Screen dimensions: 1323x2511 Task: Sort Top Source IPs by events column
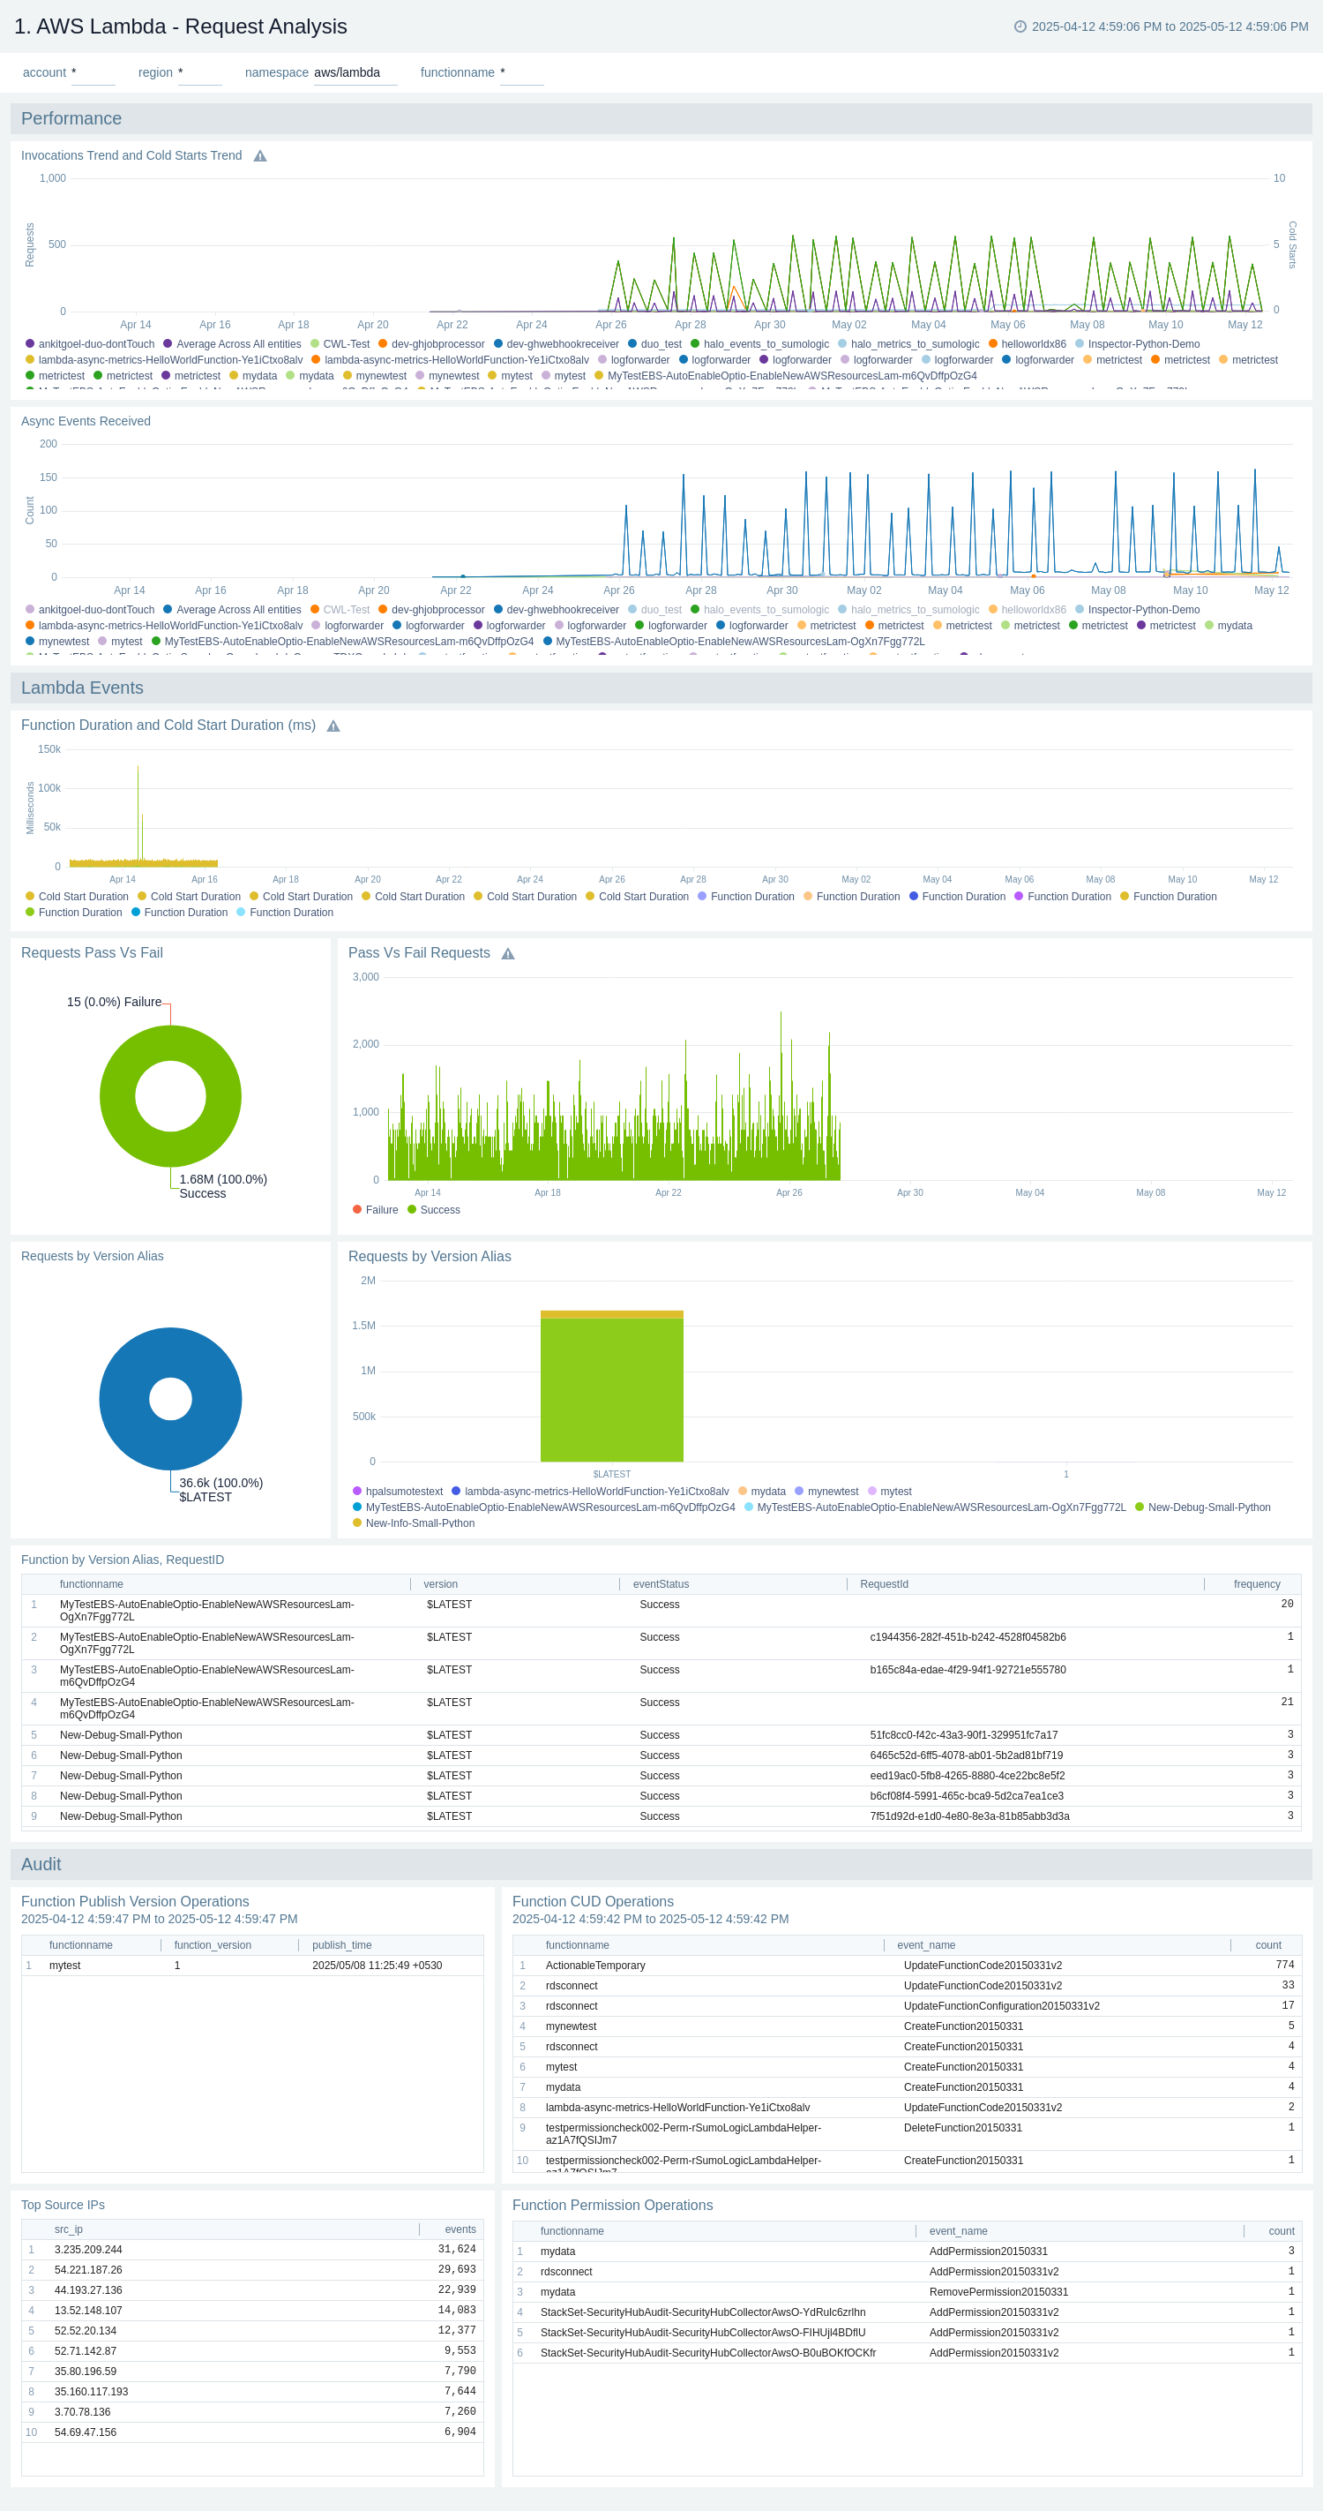pyautogui.click(x=460, y=2229)
